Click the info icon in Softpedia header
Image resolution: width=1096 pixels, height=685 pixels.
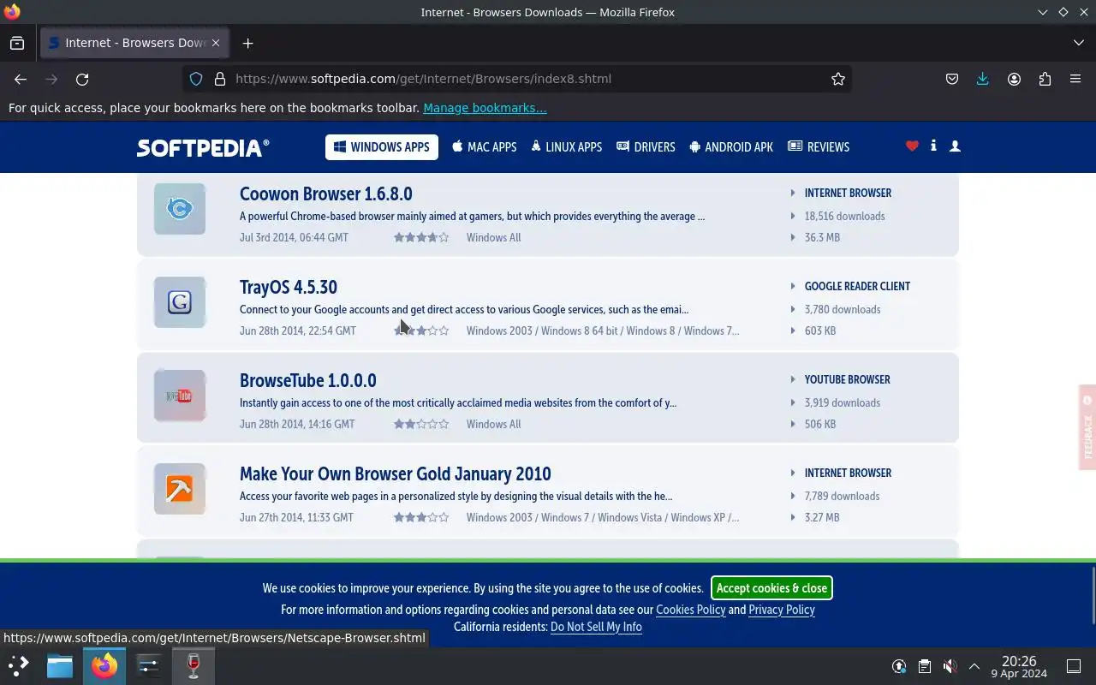click(x=933, y=146)
